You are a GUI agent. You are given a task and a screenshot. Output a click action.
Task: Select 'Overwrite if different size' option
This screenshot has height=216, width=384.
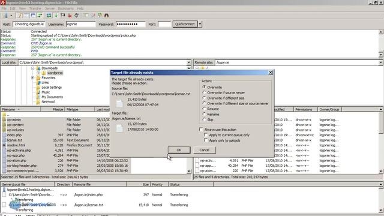click(204, 98)
